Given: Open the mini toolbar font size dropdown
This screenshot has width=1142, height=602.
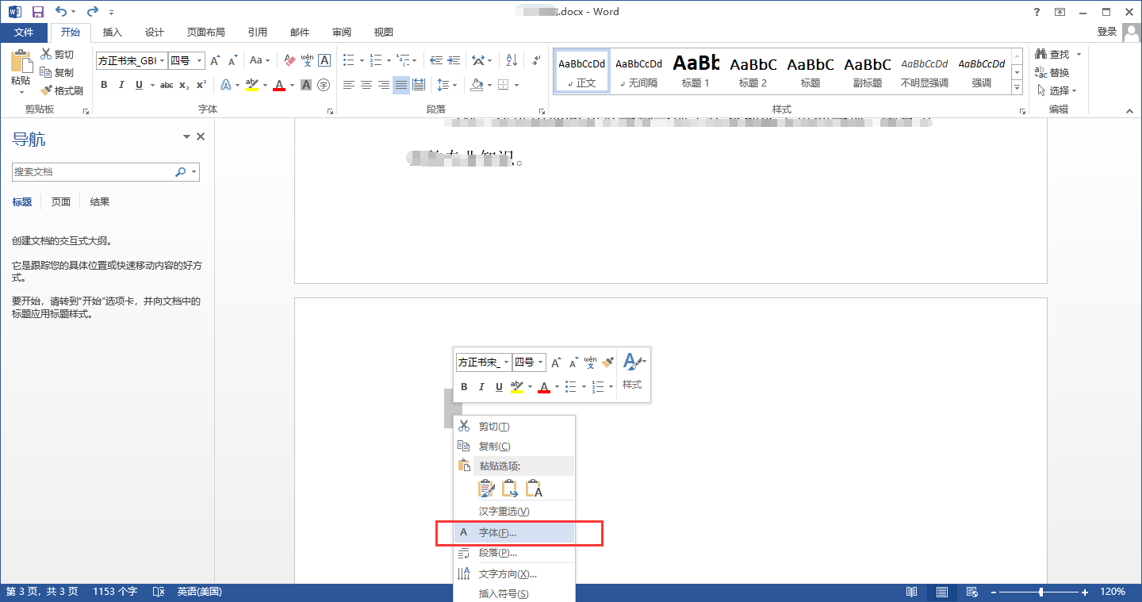Looking at the screenshot, I should coord(542,362).
